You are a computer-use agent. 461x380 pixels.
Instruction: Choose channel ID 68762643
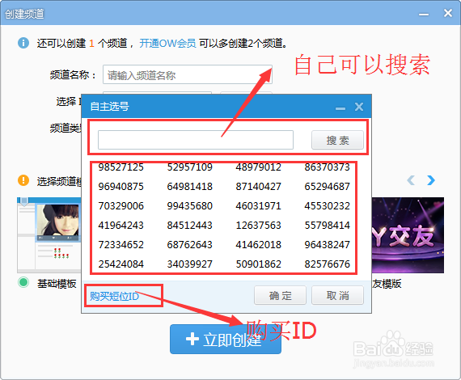[x=189, y=244]
